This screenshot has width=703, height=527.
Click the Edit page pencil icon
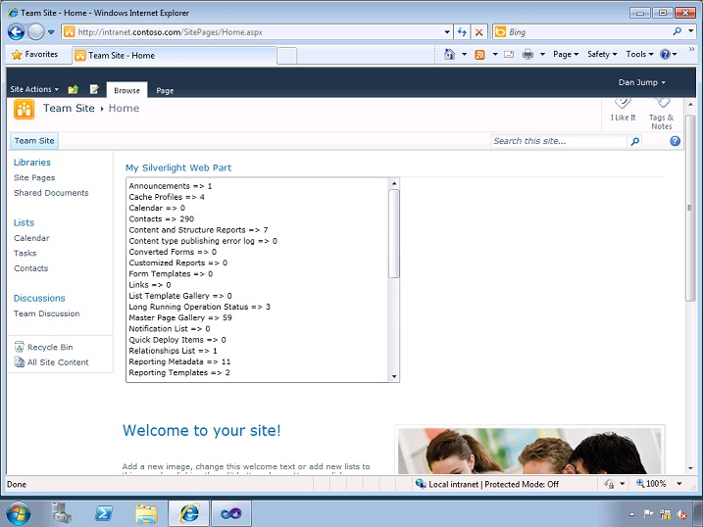94,89
